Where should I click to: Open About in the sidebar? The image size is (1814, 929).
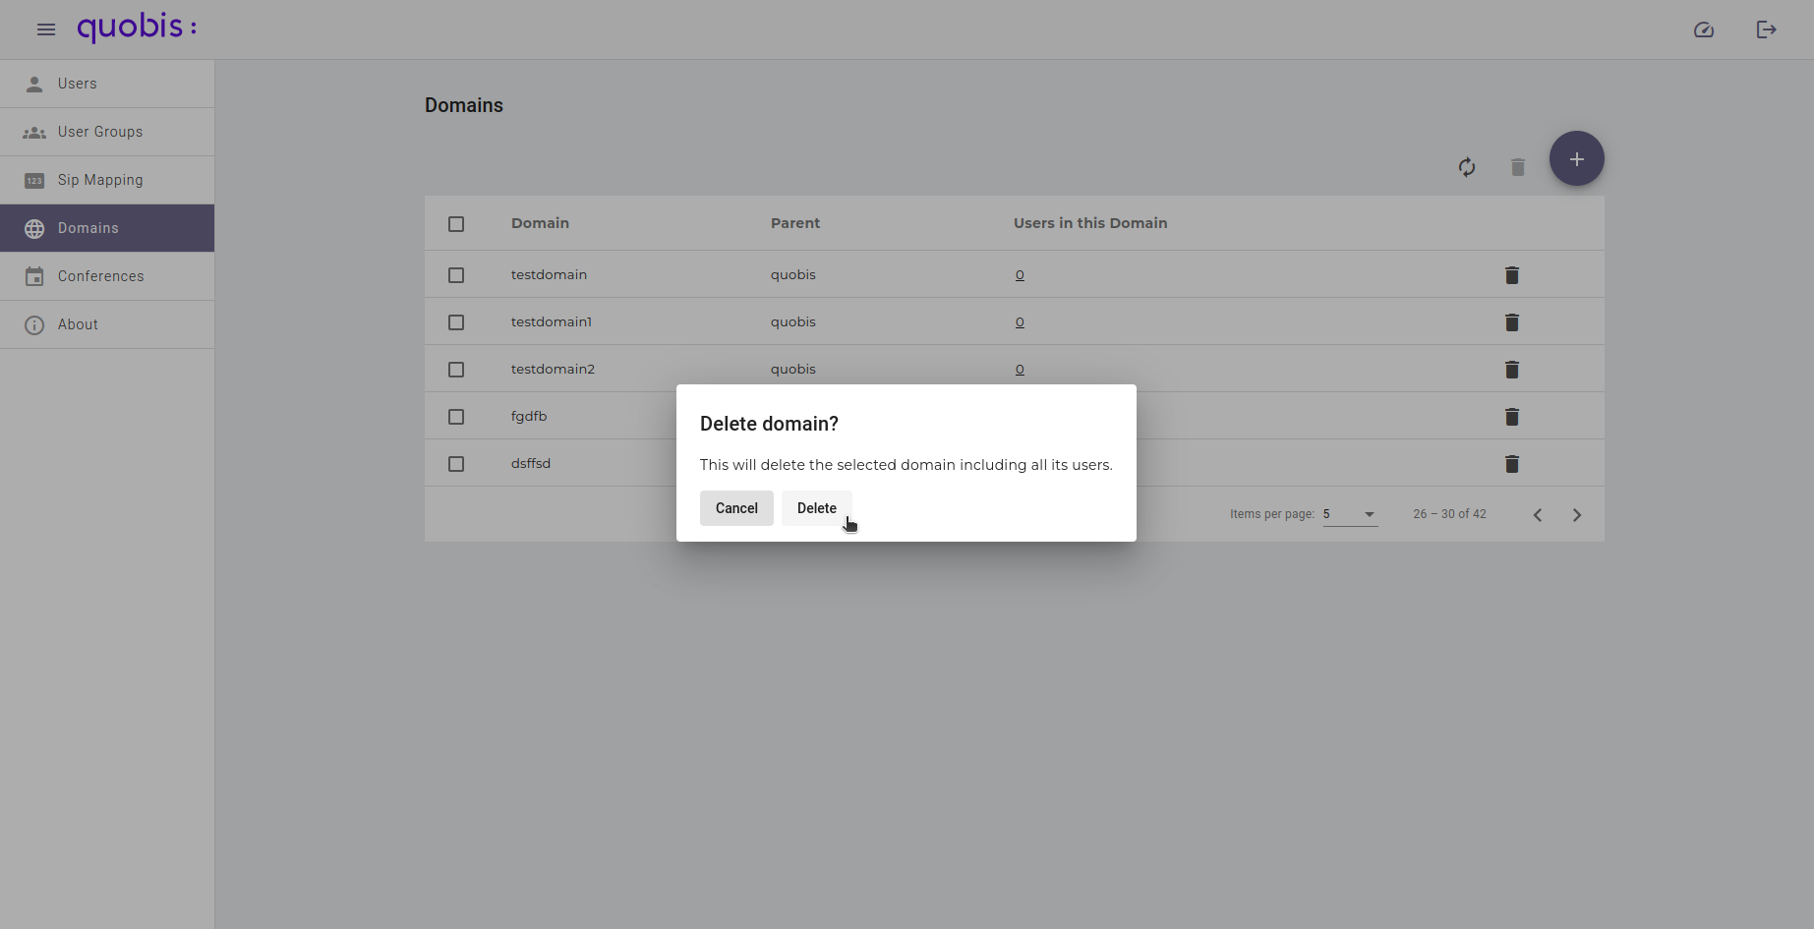tap(107, 324)
